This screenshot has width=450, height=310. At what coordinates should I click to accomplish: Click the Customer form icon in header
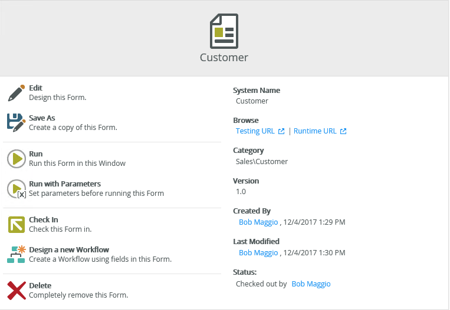224,31
